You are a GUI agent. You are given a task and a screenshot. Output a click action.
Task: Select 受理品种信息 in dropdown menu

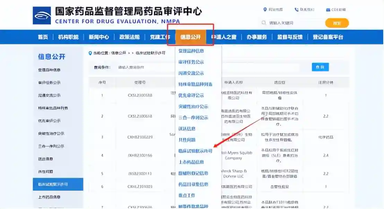click(x=191, y=51)
